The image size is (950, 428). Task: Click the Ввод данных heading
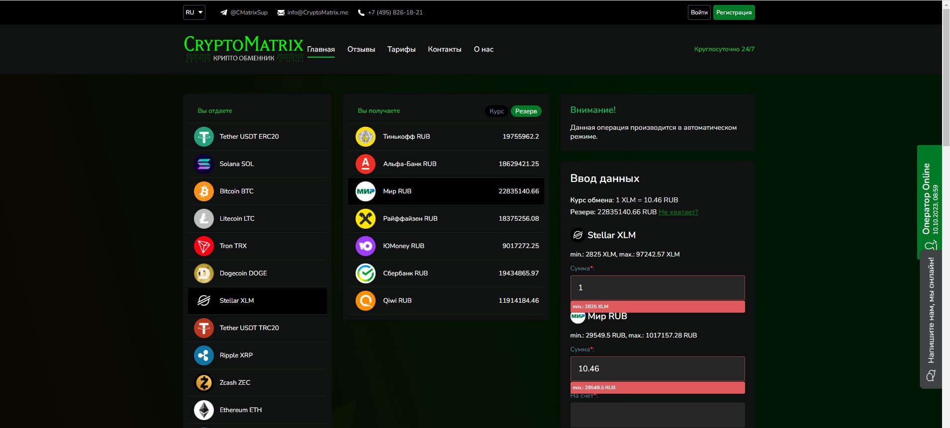coord(605,178)
